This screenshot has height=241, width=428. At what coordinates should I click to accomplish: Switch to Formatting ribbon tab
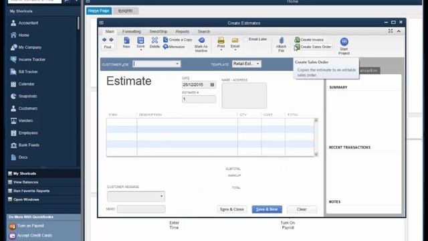(132, 31)
